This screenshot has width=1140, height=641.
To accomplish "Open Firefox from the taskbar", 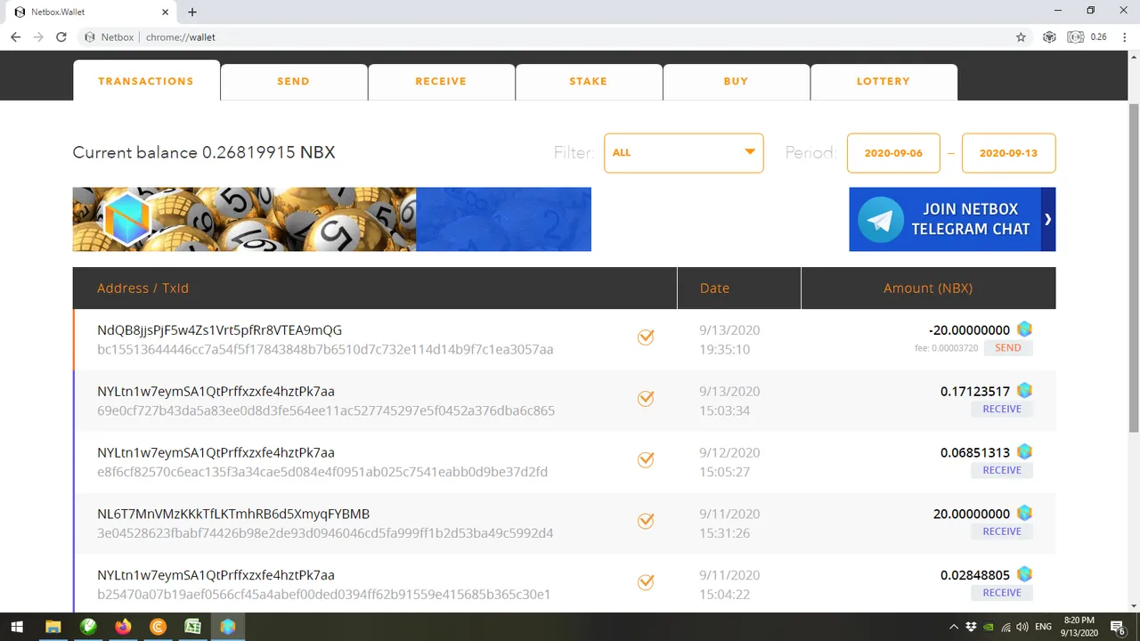I will pyautogui.click(x=123, y=627).
